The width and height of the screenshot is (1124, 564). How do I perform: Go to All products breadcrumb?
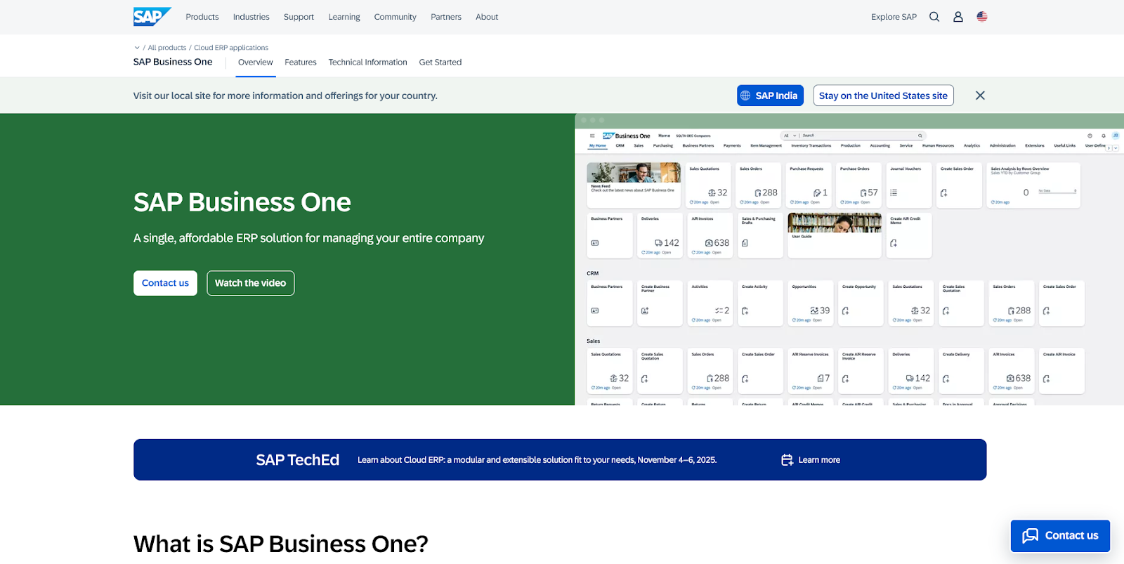point(167,48)
